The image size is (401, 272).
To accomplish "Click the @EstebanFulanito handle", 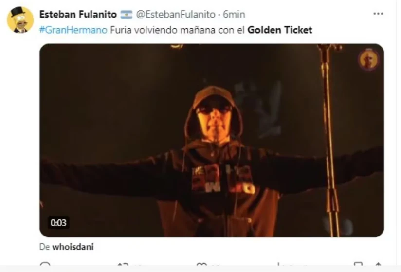I will [175, 14].
